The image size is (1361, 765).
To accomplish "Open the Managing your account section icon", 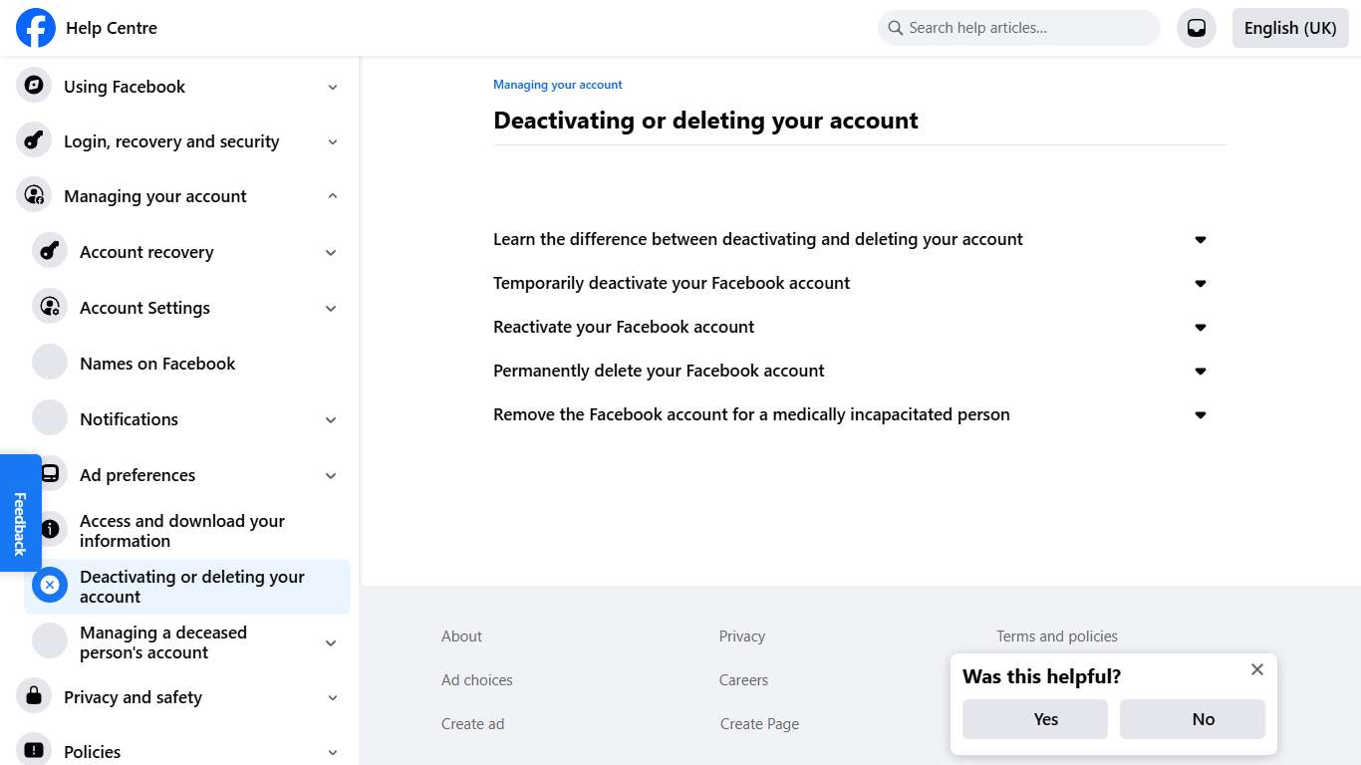I will point(33,195).
